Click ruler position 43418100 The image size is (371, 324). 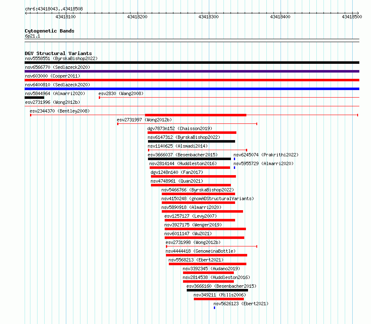point(65,17)
